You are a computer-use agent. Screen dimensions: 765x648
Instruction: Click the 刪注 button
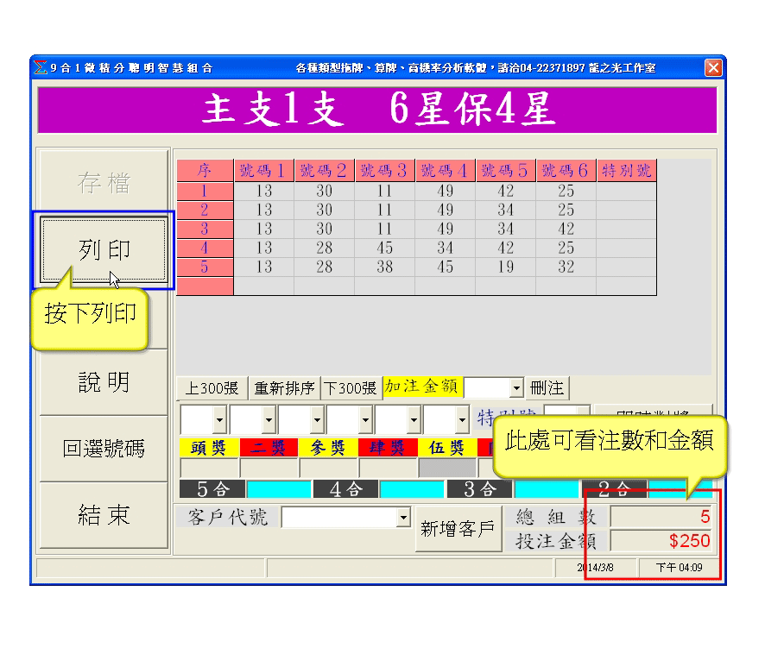pos(548,388)
